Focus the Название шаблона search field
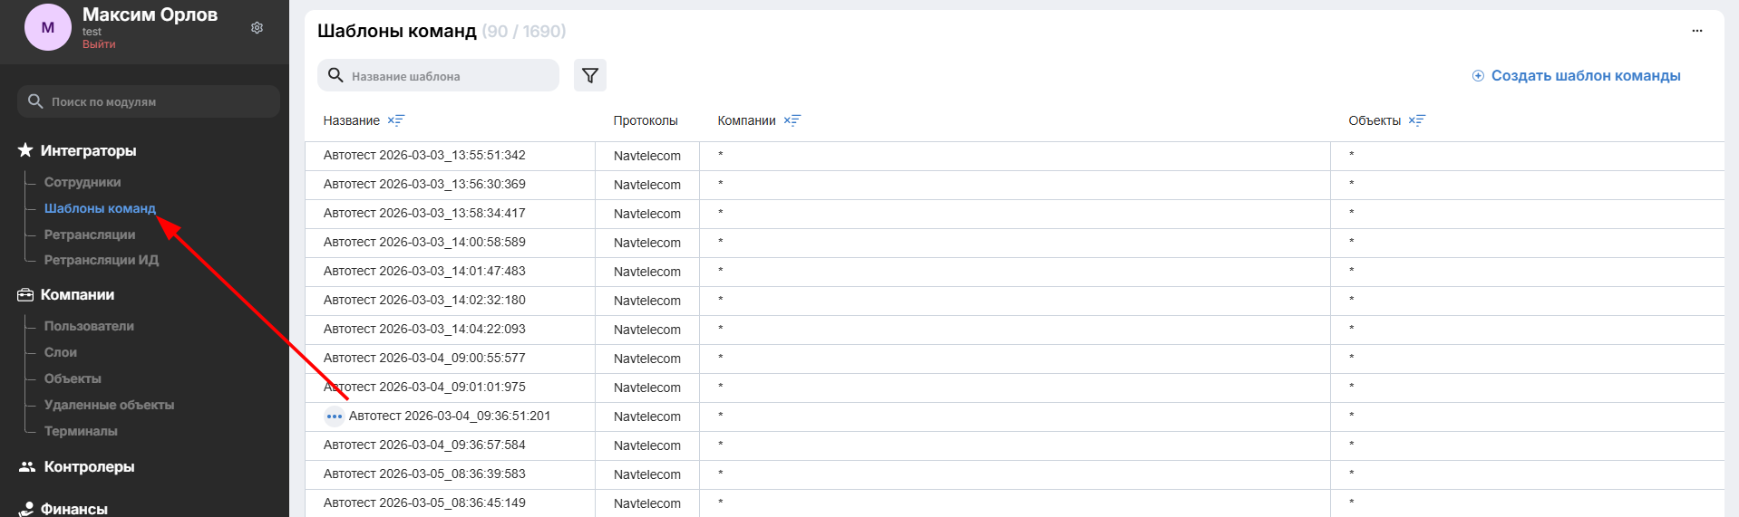The height and width of the screenshot is (517, 1739). click(438, 75)
